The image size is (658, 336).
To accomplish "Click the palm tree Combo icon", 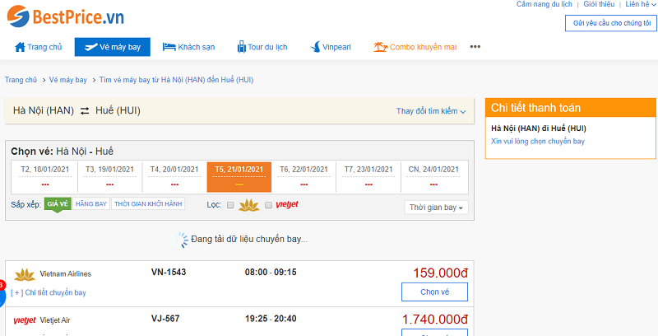I will pyautogui.click(x=380, y=47).
